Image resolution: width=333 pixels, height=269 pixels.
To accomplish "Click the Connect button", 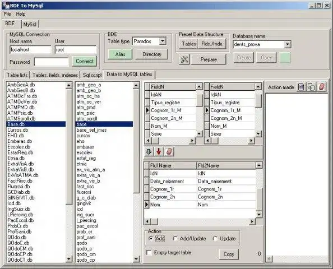I will [x=85, y=61].
